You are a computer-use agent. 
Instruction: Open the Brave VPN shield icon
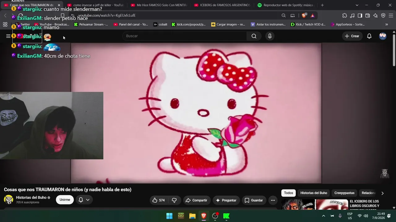[383, 15]
